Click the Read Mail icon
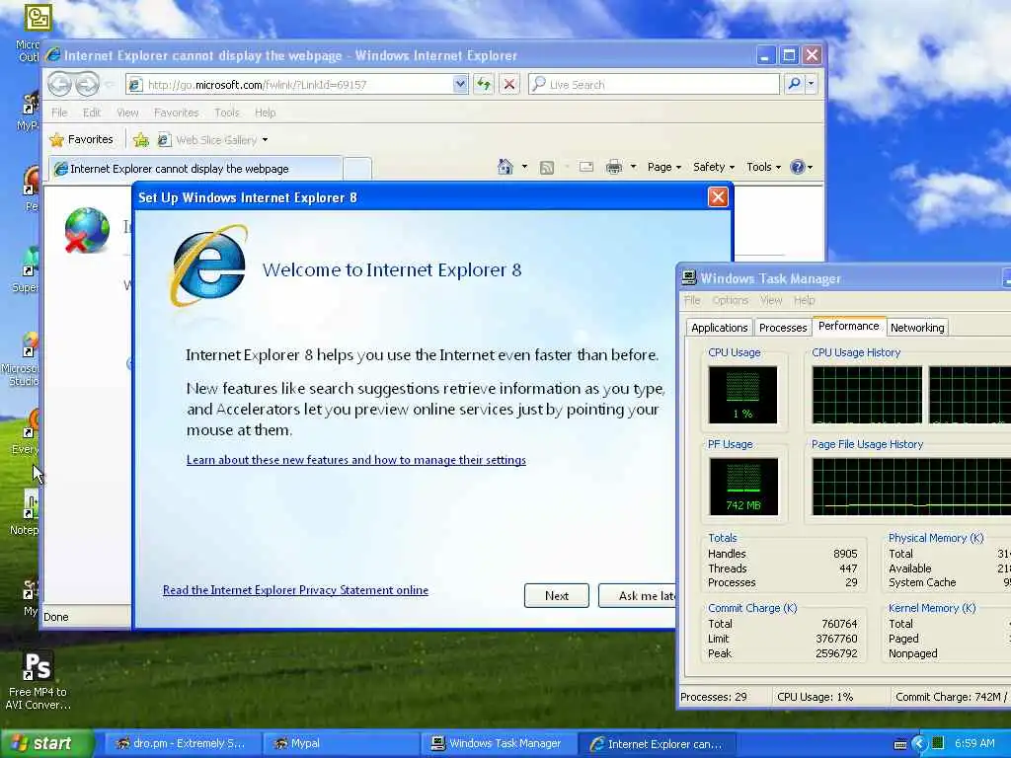The image size is (1011, 758). [x=586, y=167]
